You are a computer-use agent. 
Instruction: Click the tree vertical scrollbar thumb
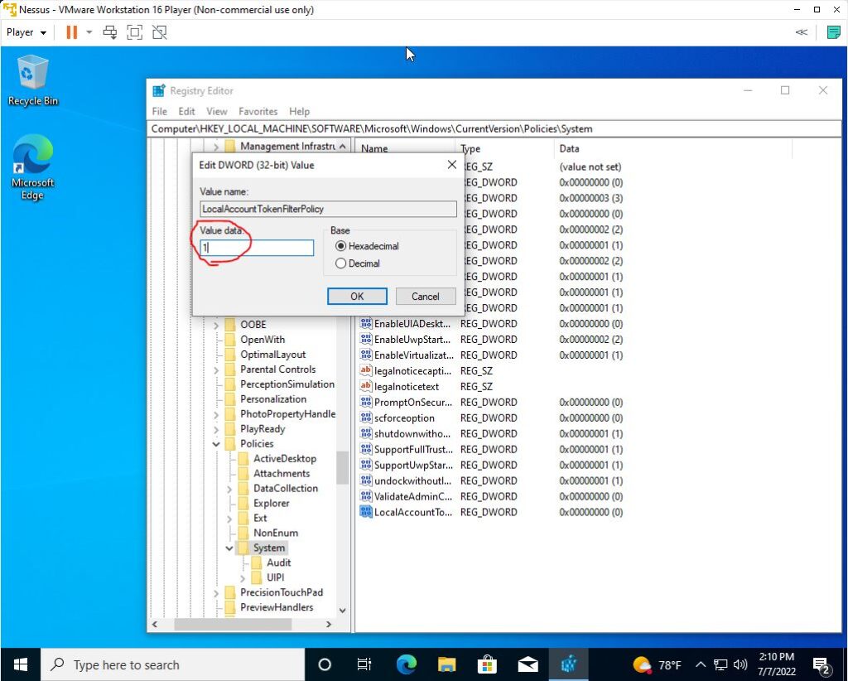(342, 467)
